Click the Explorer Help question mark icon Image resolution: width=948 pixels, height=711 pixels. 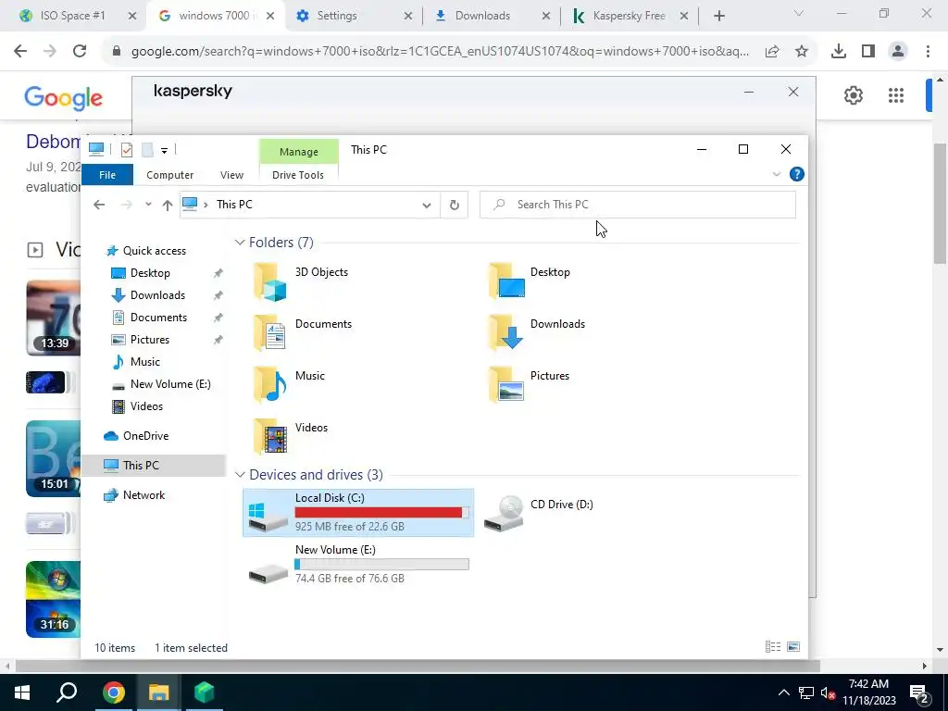(x=797, y=175)
